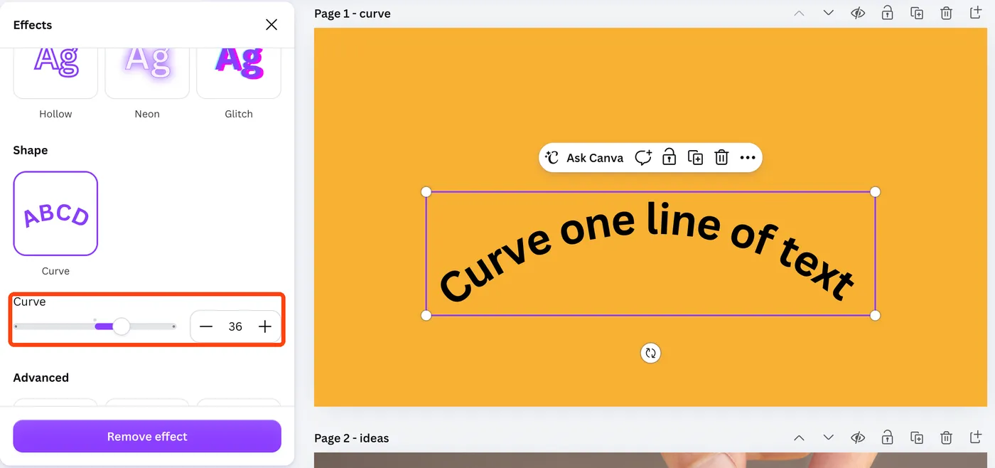This screenshot has width=995, height=468.
Task: Click the Page 1 - curve title
Action: pos(353,14)
